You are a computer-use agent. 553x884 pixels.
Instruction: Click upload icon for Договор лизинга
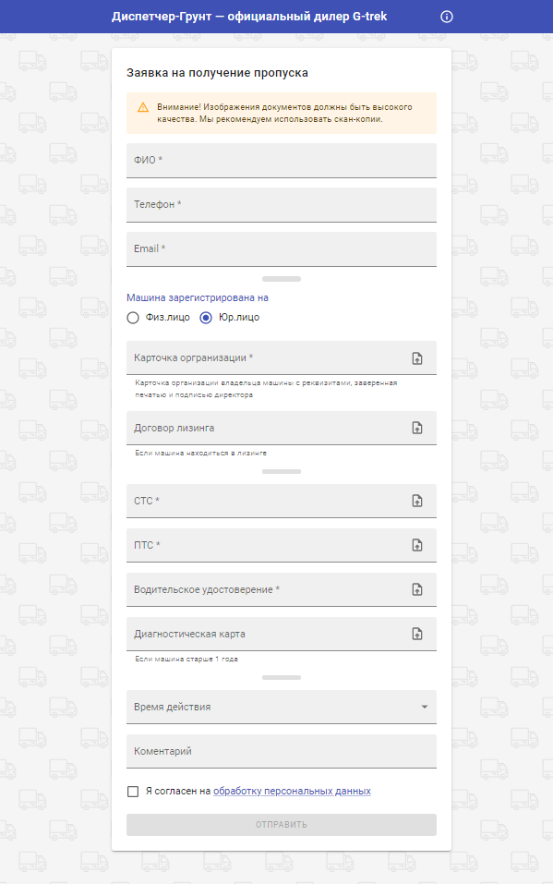click(417, 428)
